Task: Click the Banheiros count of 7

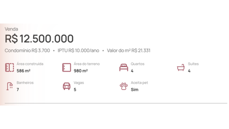Action: point(18,90)
